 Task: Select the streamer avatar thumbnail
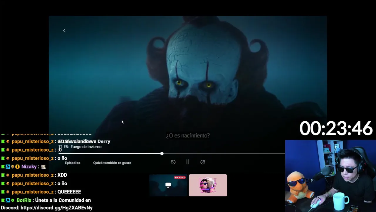pyautogui.click(x=208, y=185)
